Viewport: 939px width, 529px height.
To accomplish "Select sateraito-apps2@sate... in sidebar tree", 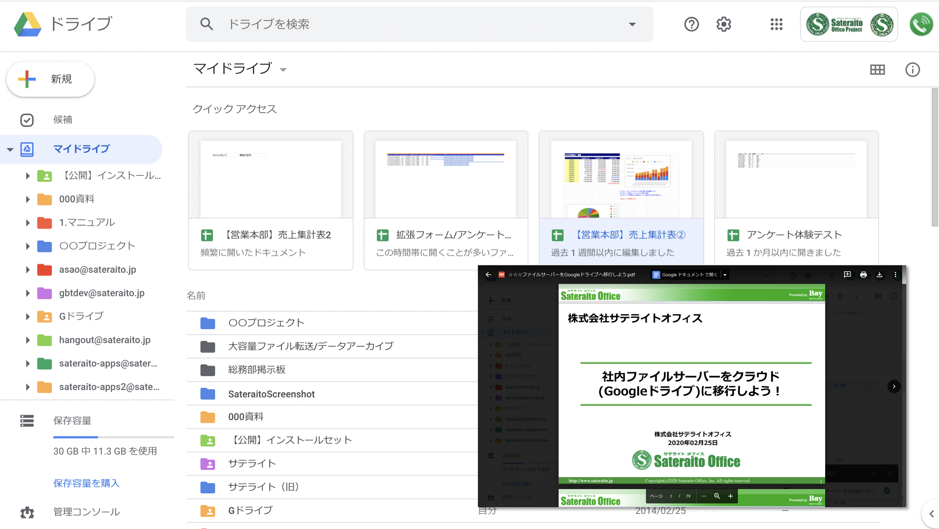I will 109,387.
